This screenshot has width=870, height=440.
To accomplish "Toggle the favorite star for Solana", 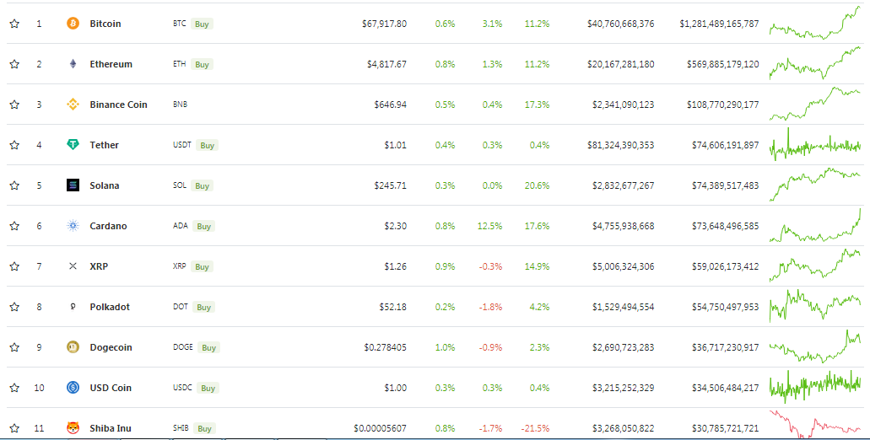I will click(14, 185).
